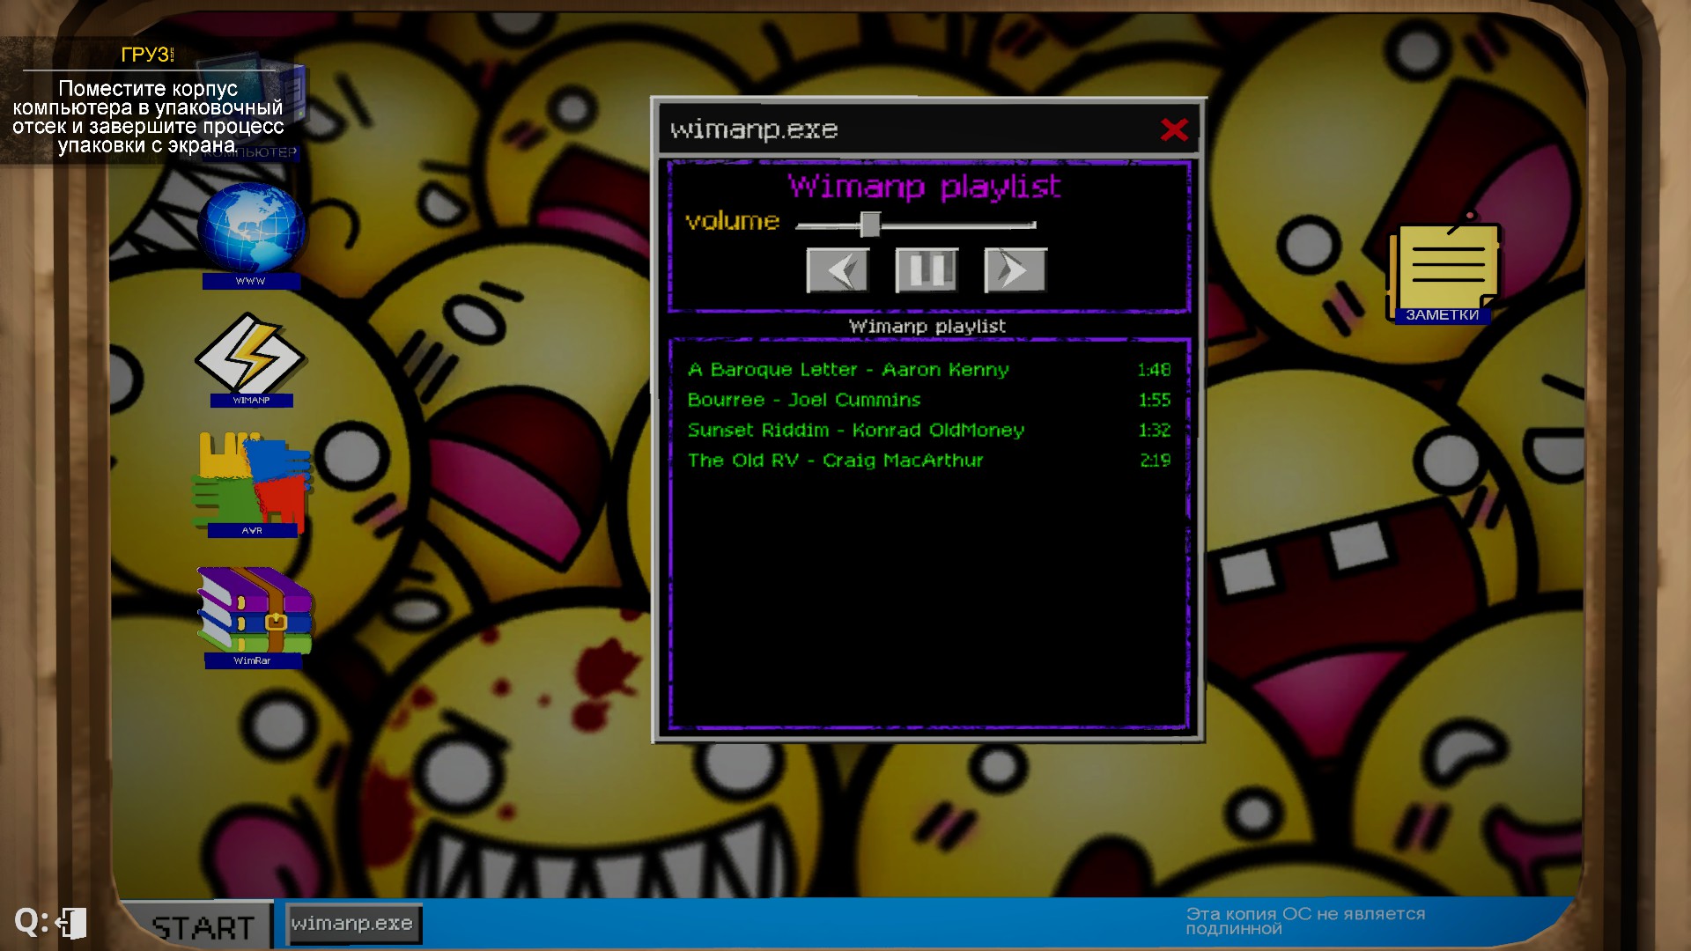
Task: Click the wimanp.exe window title bar
Action: pos(929,130)
